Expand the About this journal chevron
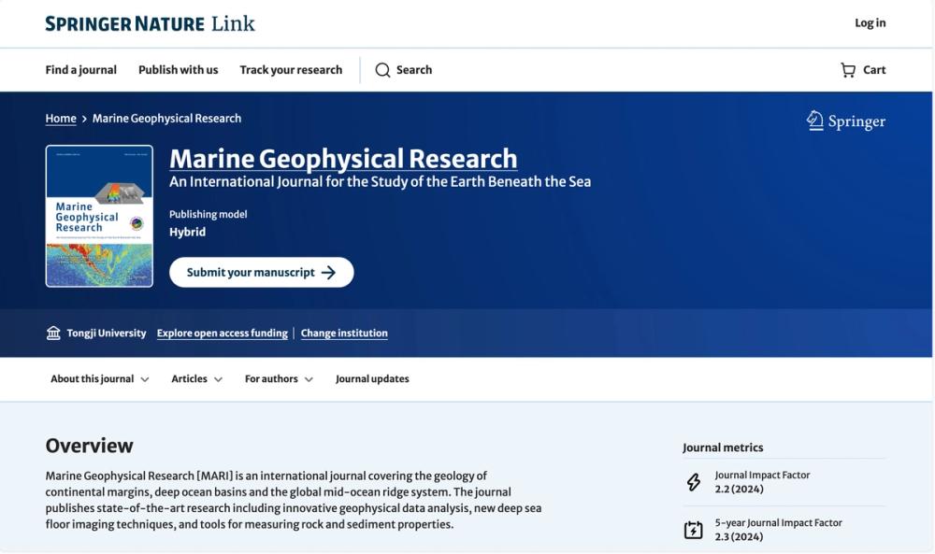This screenshot has width=935, height=554. pos(145,379)
